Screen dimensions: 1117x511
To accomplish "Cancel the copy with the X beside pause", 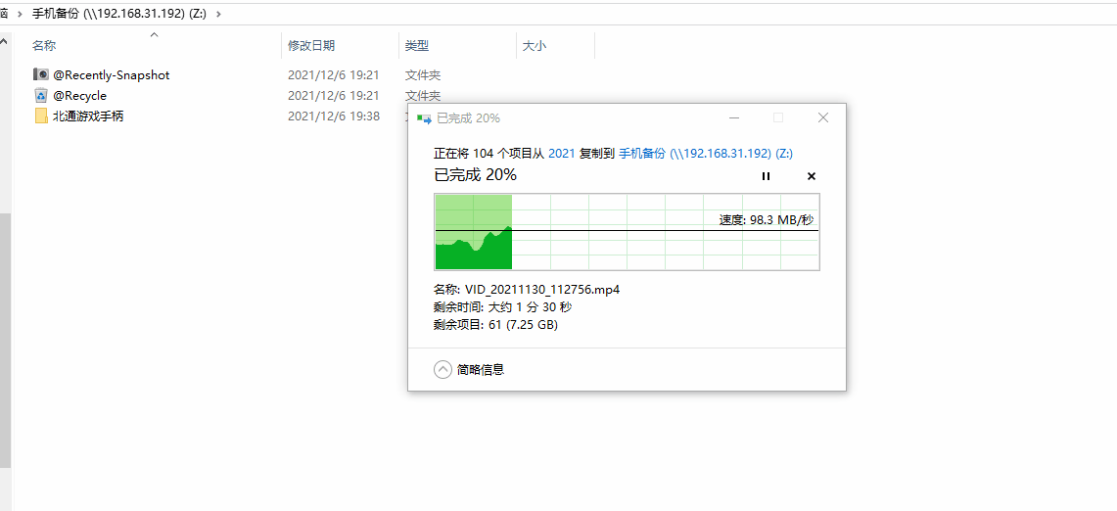I will tap(811, 176).
